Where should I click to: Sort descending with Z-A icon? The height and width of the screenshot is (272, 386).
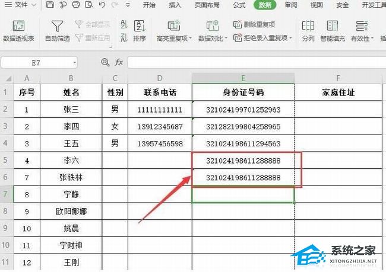(124, 37)
